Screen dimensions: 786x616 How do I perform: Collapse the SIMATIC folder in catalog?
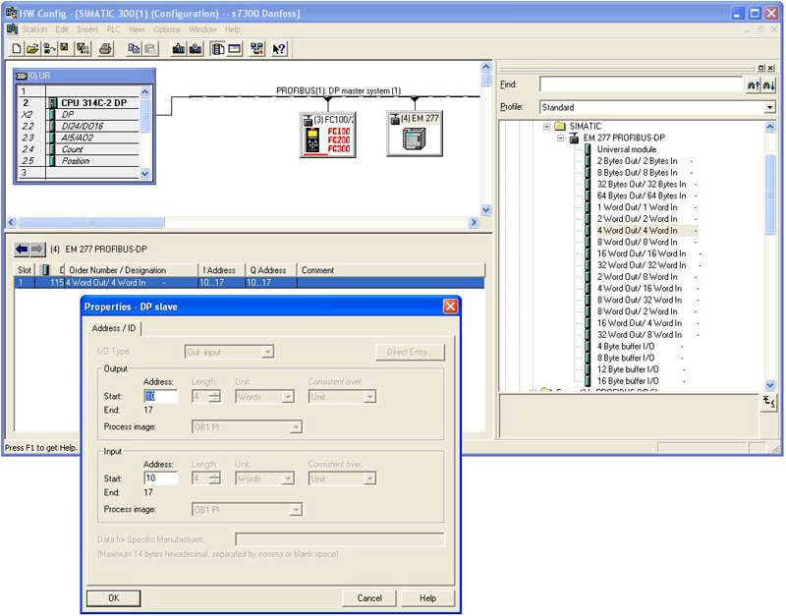[547, 127]
